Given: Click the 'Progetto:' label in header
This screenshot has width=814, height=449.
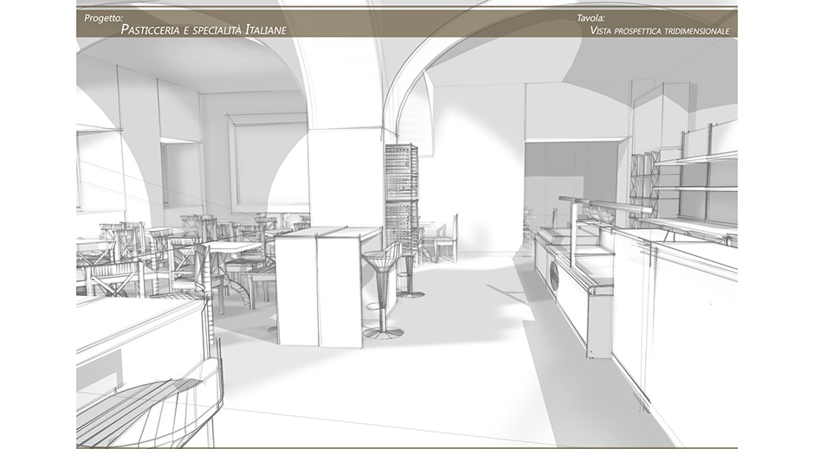Looking at the screenshot, I should coord(104,17).
